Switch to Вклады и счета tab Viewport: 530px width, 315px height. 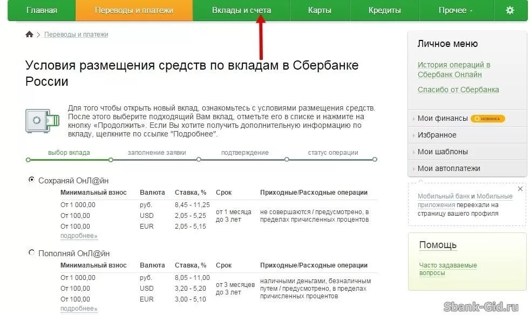[241, 10]
